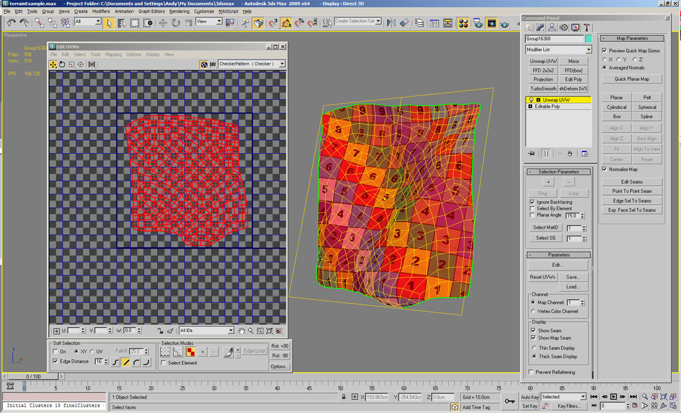Viewport: 681px width, 413px height.
Task: Expand the CheckerPattern texture dropdown
Action: click(x=282, y=64)
